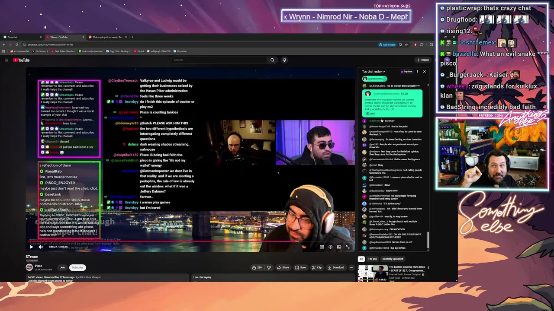Image resolution: width=554 pixels, height=311 pixels.
Task: Focus the browser address bar URL
Action: pyautogui.click(x=51, y=44)
